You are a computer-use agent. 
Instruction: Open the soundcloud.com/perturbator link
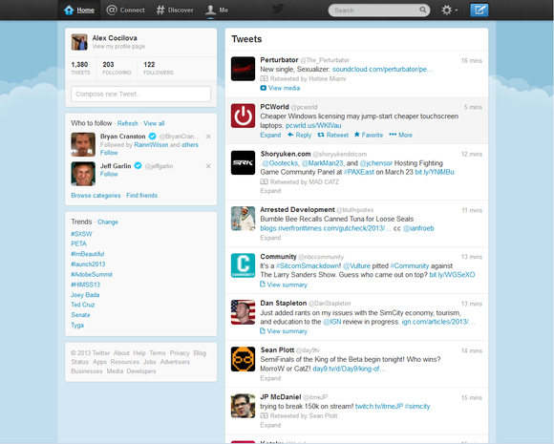coord(383,70)
